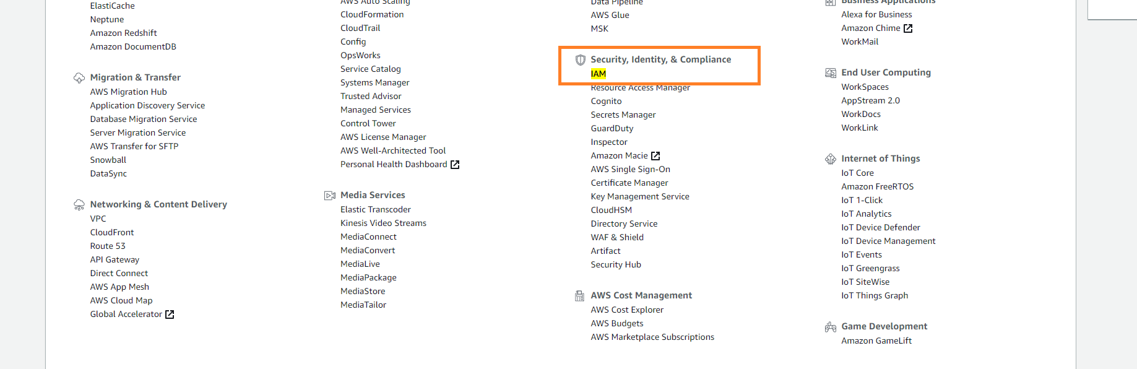1137x369 pixels.
Task: Go to CloudFormation service
Action: coord(371,14)
